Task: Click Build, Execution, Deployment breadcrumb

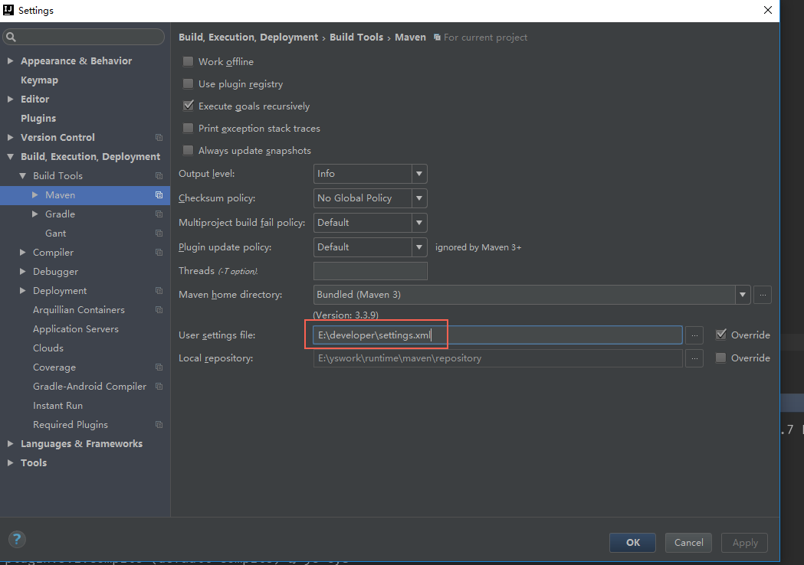Action: (x=248, y=38)
